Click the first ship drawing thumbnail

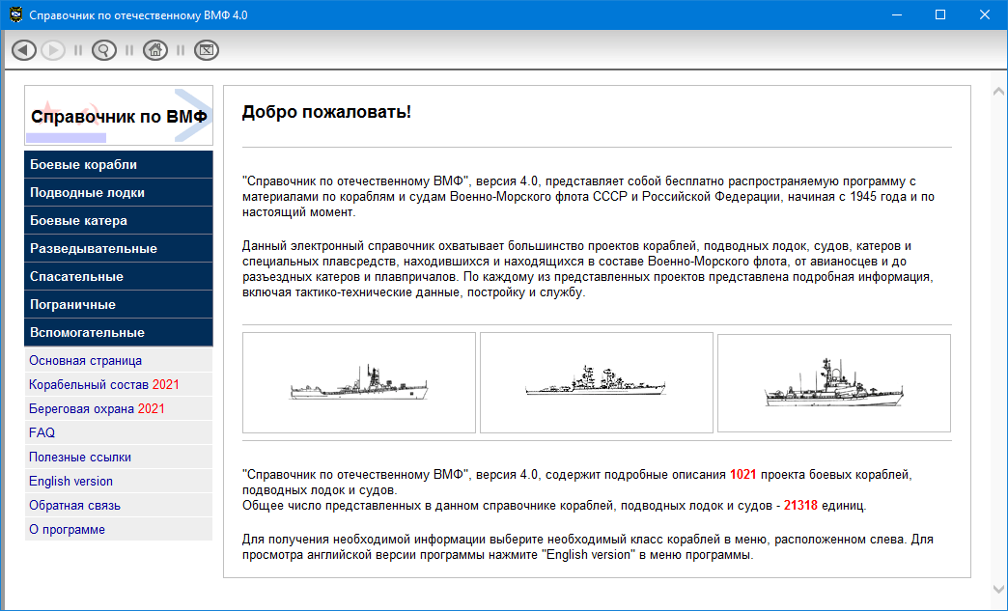point(359,382)
